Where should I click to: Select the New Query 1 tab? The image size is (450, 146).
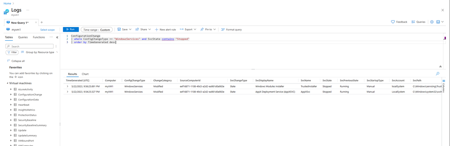[19, 22]
